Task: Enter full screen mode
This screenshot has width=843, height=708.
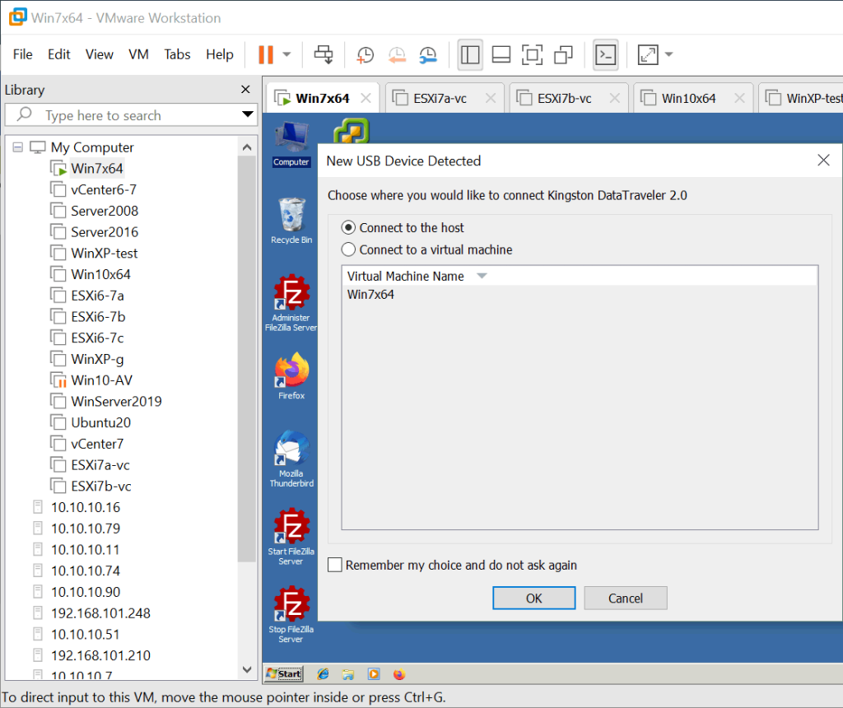Action: click(x=532, y=54)
